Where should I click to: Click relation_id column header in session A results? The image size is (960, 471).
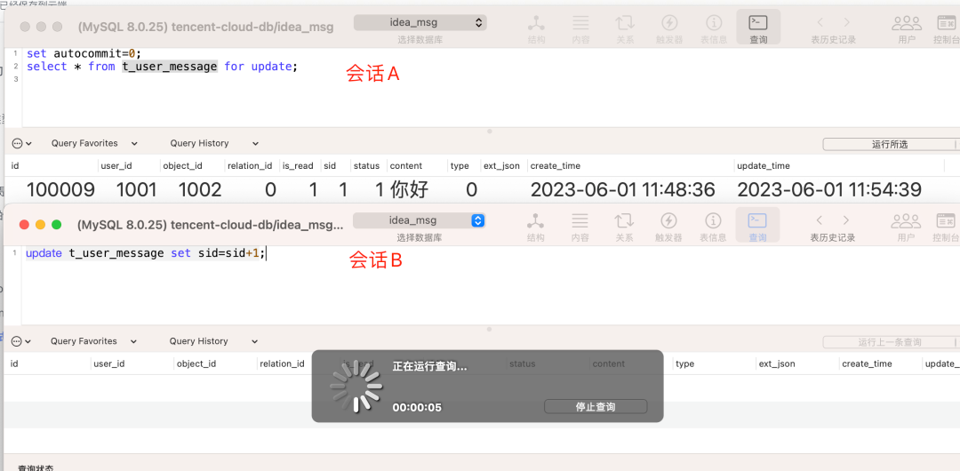point(251,166)
